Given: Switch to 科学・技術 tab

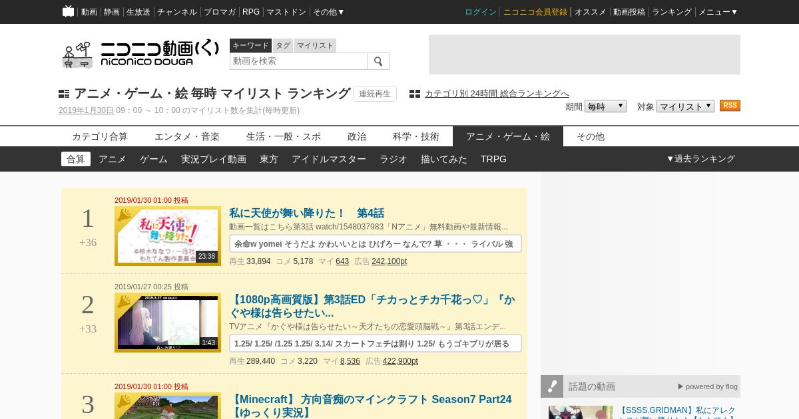Looking at the screenshot, I should (416, 136).
